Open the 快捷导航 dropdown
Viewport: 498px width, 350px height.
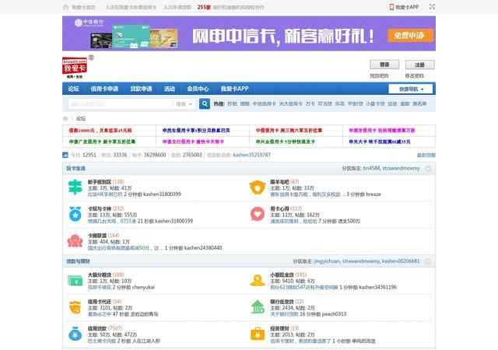[x=412, y=89]
